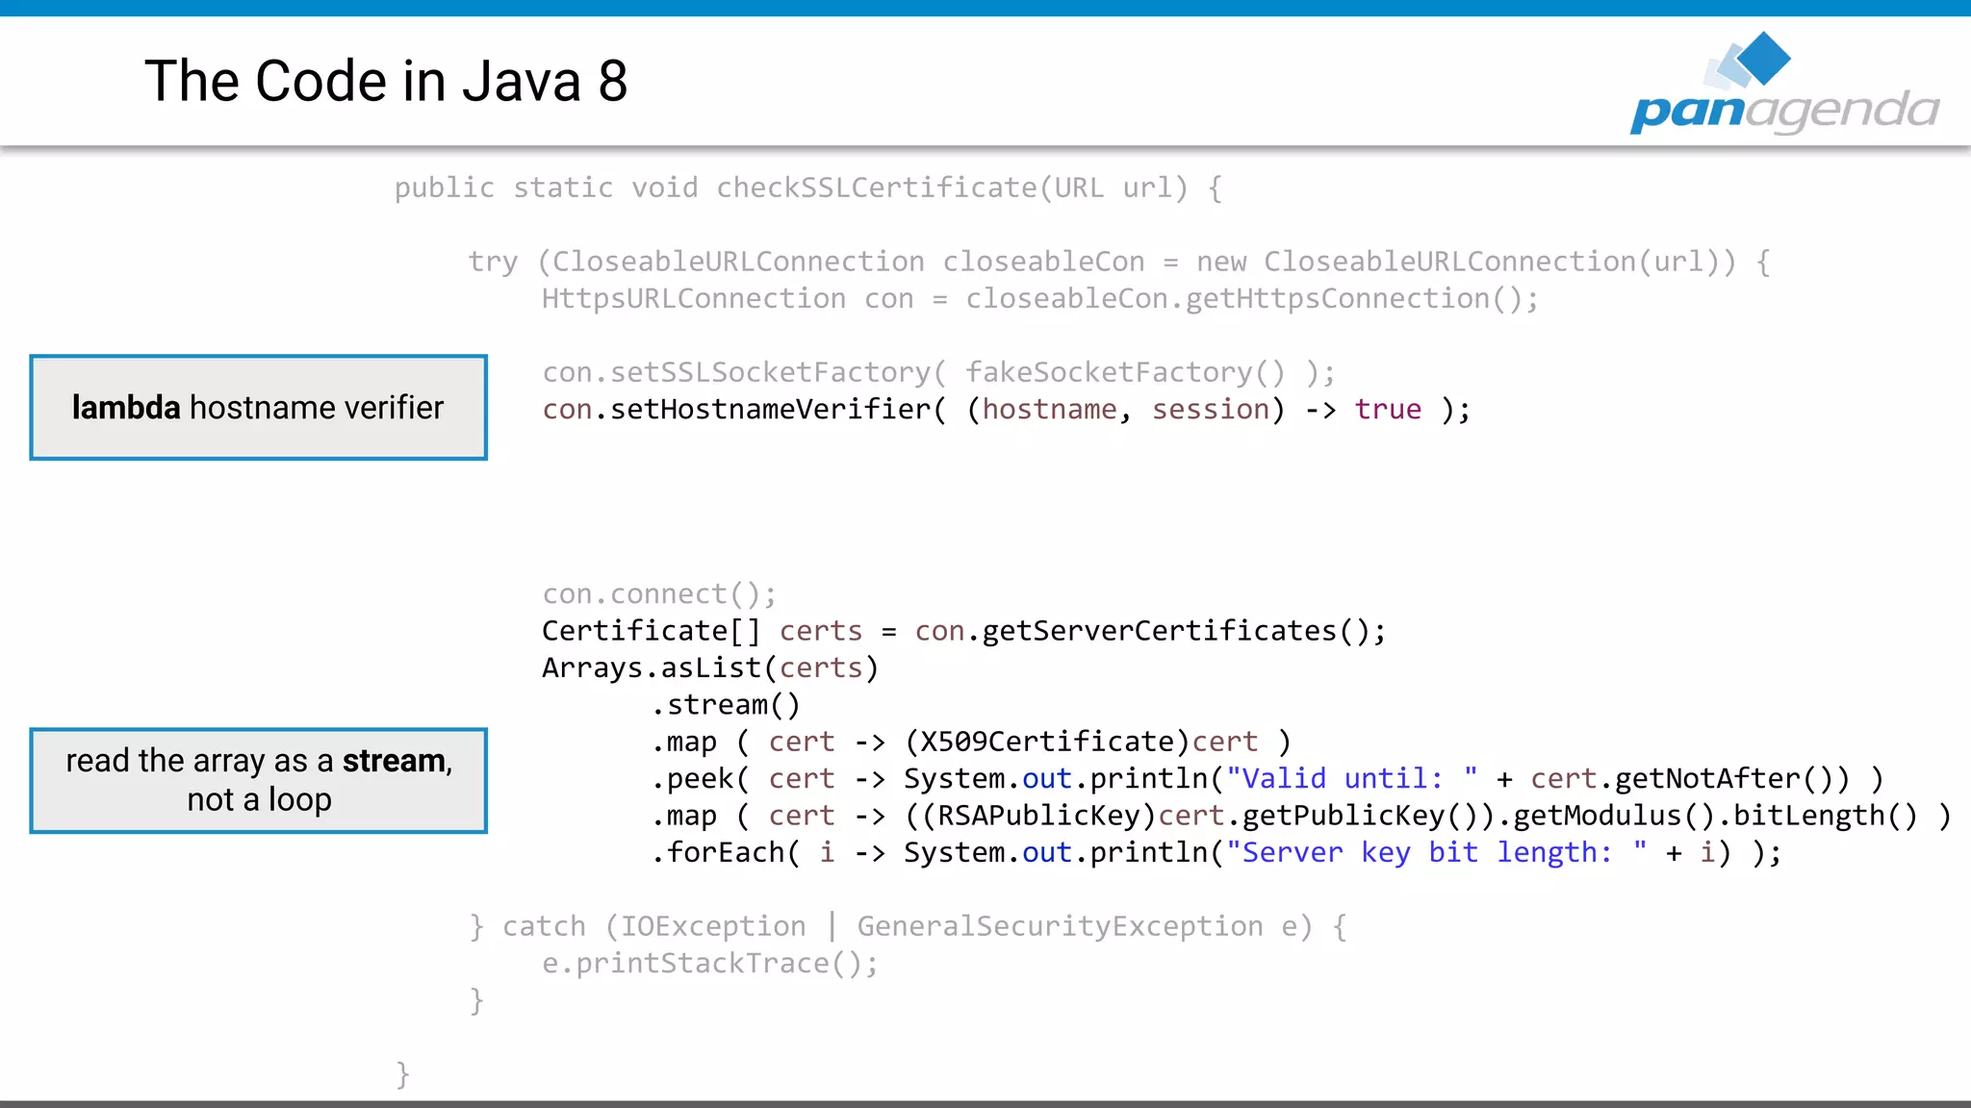Click the slide title The Code in Java 8
The image size is (1971, 1108).
click(386, 81)
